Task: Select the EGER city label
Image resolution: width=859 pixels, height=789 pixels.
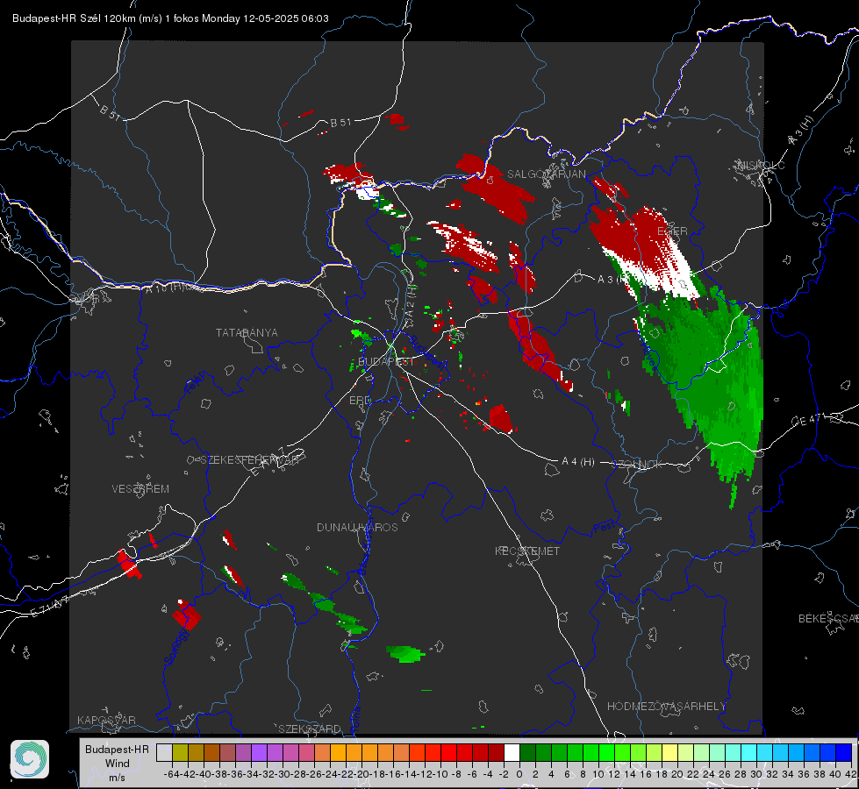Action: (672, 231)
